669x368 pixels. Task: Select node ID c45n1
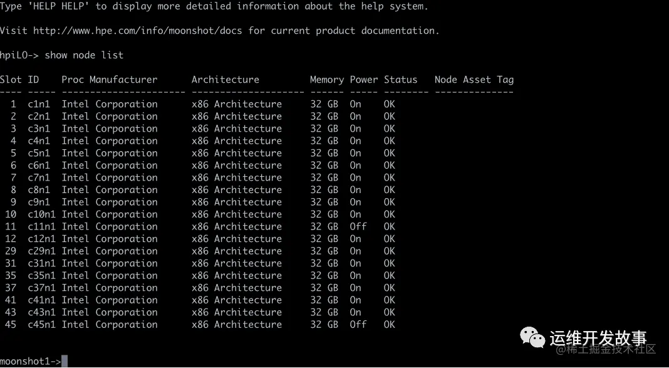click(x=42, y=325)
